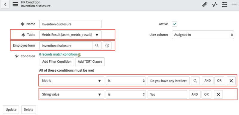Preview Employee form record info icon
239x115 pixels.
pyautogui.click(x=107, y=45)
